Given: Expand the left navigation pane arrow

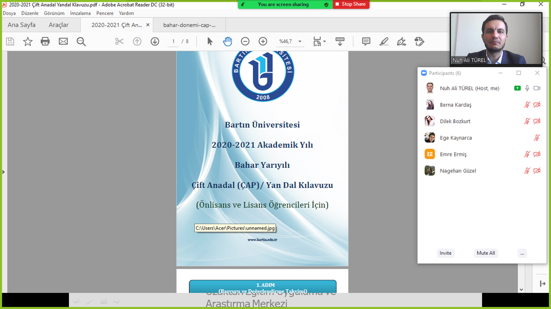Looking at the screenshot, I should point(4,172).
